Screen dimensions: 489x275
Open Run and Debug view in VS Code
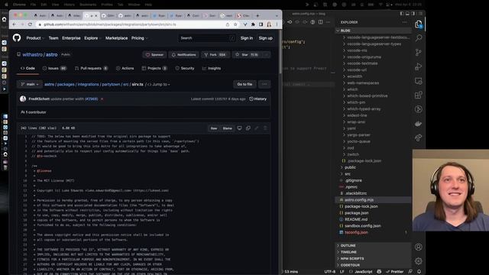coord(419,66)
